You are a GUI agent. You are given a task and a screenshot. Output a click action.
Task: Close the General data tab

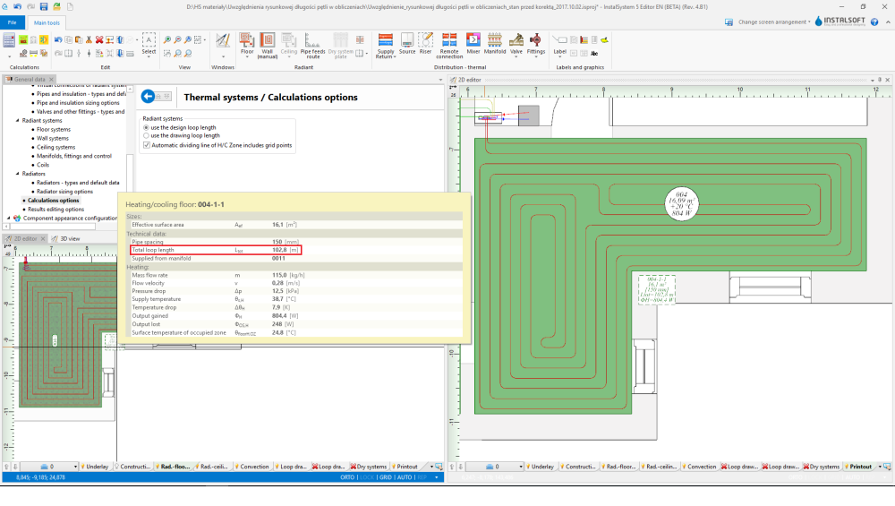click(52, 79)
